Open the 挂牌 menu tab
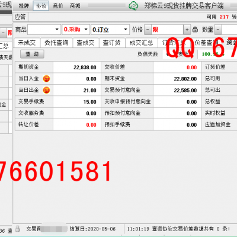 (24, 6)
